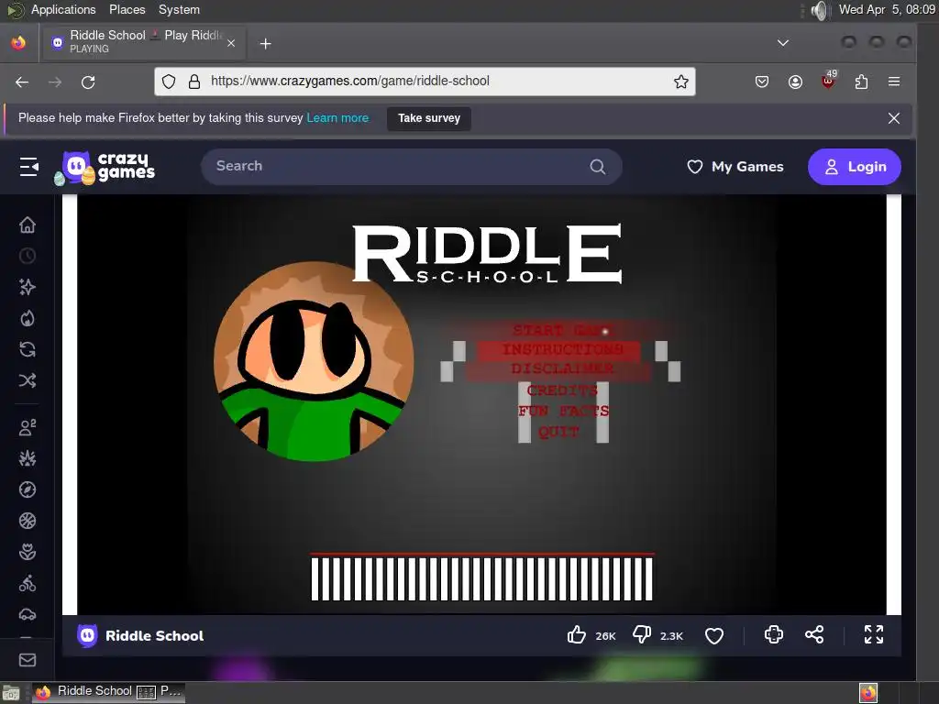Open New games sparkle icon in sidebar
The width and height of the screenshot is (939, 704).
tap(28, 287)
